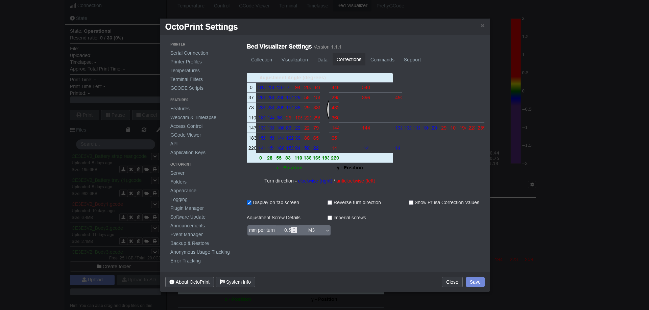This screenshot has height=310, width=649.
Task: Click the Upload button behind the dialog
Action: pos(92,280)
